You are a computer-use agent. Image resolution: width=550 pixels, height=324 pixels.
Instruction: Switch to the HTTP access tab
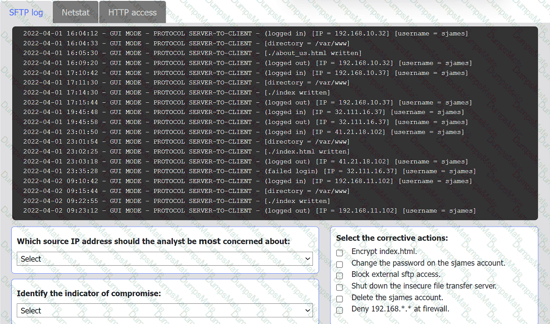click(132, 13)
